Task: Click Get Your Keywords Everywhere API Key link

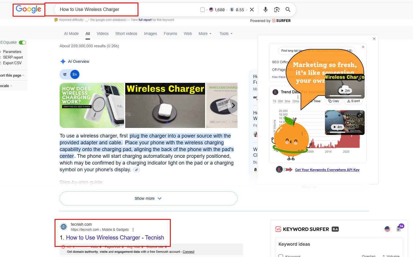Action: 327,170
